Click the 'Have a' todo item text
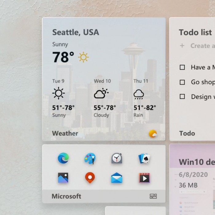 point(203,67)
